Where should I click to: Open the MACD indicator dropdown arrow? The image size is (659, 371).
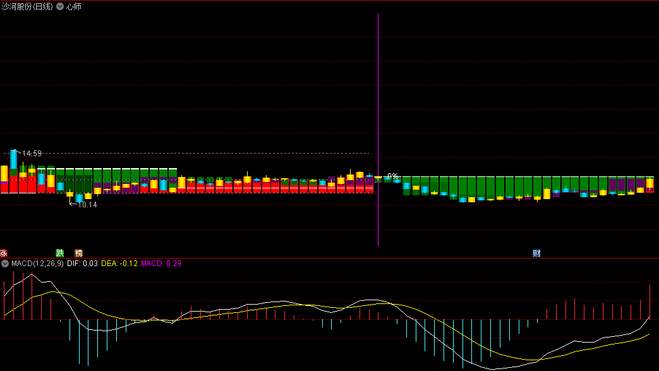click(x=5, y=264)
